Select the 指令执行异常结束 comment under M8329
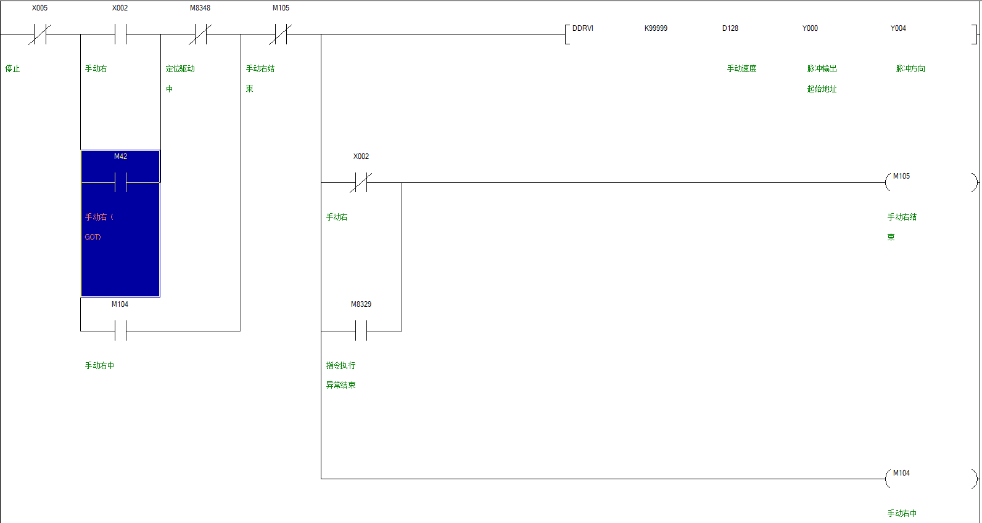 click(x=340, y=375)
